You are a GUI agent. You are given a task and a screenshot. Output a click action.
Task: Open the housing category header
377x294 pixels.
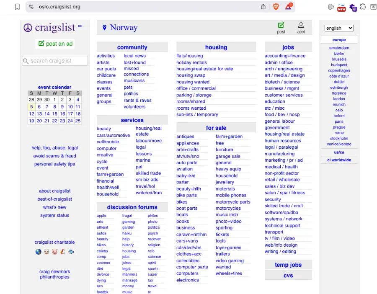216,47
